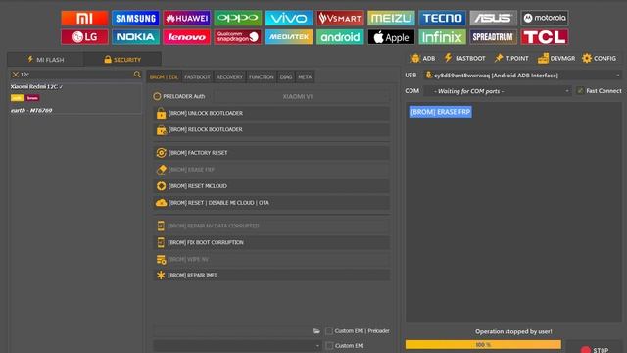Click [BROM] UNLOCK BOOTLOADER
The image size is (627, 353).
click(271, 114)
